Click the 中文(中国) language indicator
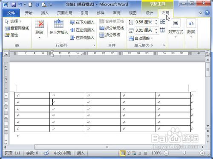 [x=63, y=153]
